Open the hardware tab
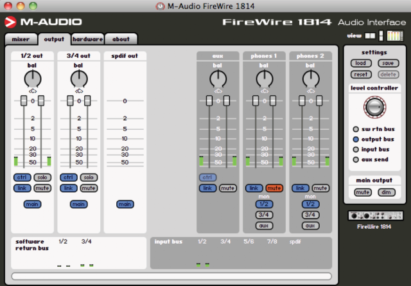Screen dimensions: 411x286 (x=87, y=39)
